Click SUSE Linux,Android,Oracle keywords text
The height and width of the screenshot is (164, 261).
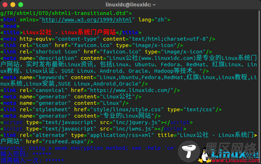click(x=98, y=84)
